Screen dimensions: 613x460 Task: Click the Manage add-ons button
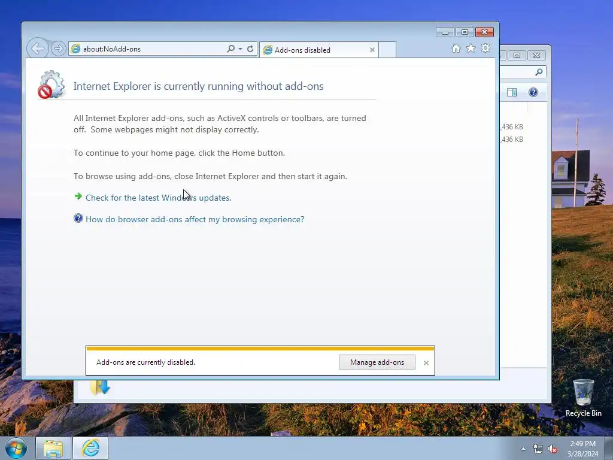[377, 362]
